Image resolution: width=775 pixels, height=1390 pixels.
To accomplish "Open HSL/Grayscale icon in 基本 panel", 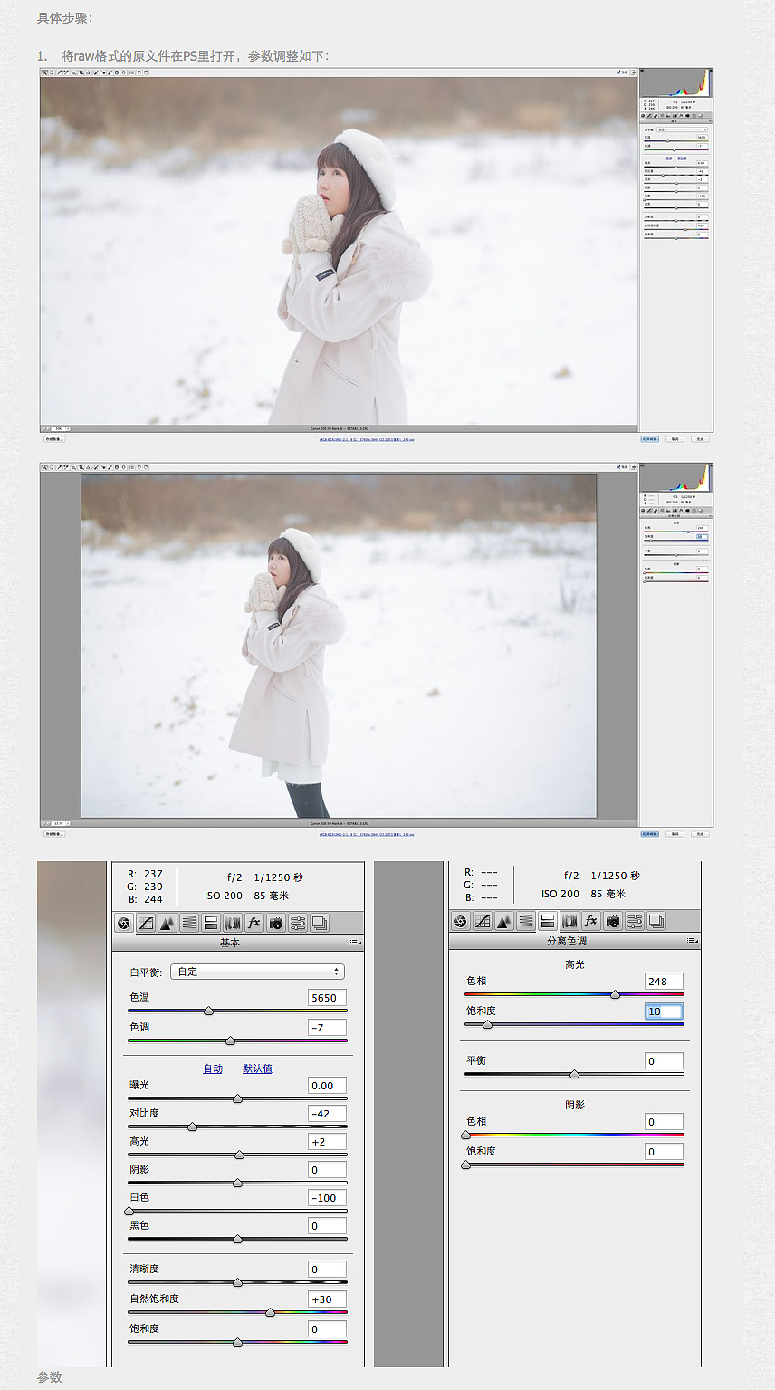I will (x=189, y=923).
